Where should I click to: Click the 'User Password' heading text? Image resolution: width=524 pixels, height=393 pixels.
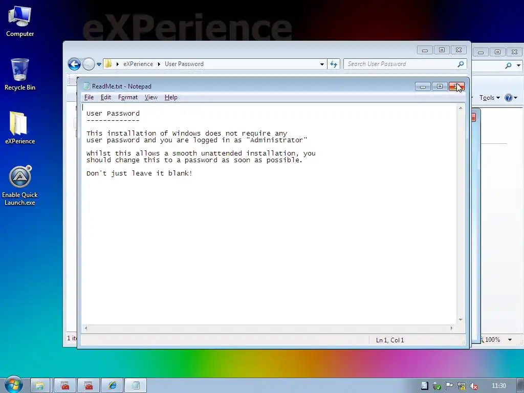pos(113,113)
